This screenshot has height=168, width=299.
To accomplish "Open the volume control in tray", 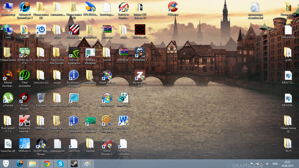I will (x=268, y=164).
